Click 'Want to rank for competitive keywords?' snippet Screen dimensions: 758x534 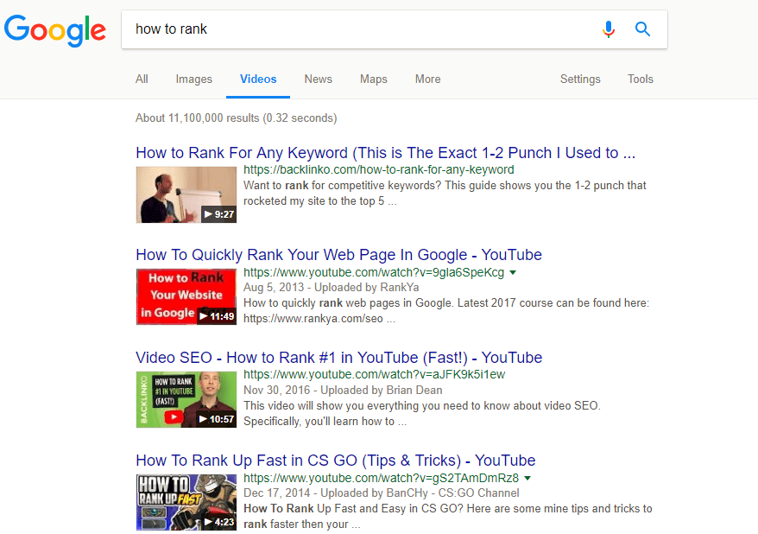(445, 193)
